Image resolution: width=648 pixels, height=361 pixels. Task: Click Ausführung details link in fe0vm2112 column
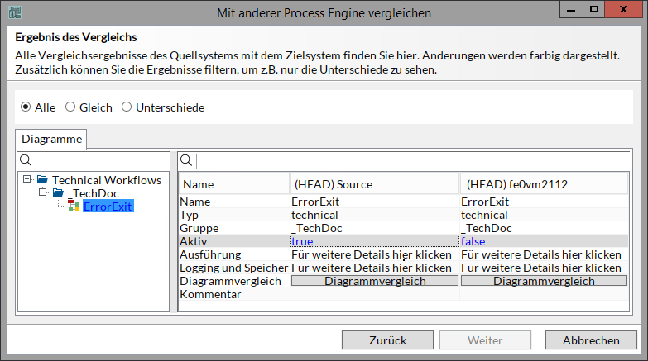541,254
